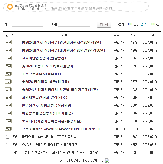
Task: Open 국민연금보수월액변경시(근로자동의서) post
Action: point(50,137)
